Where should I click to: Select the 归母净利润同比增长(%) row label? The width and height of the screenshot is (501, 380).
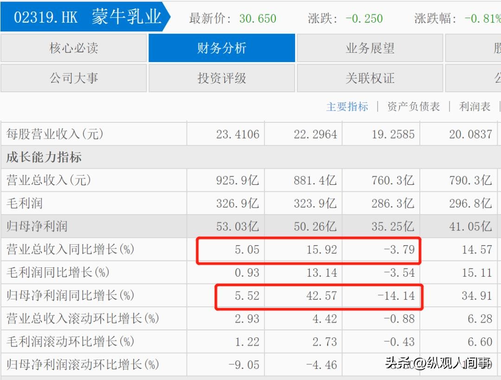[x=70, y=295]
